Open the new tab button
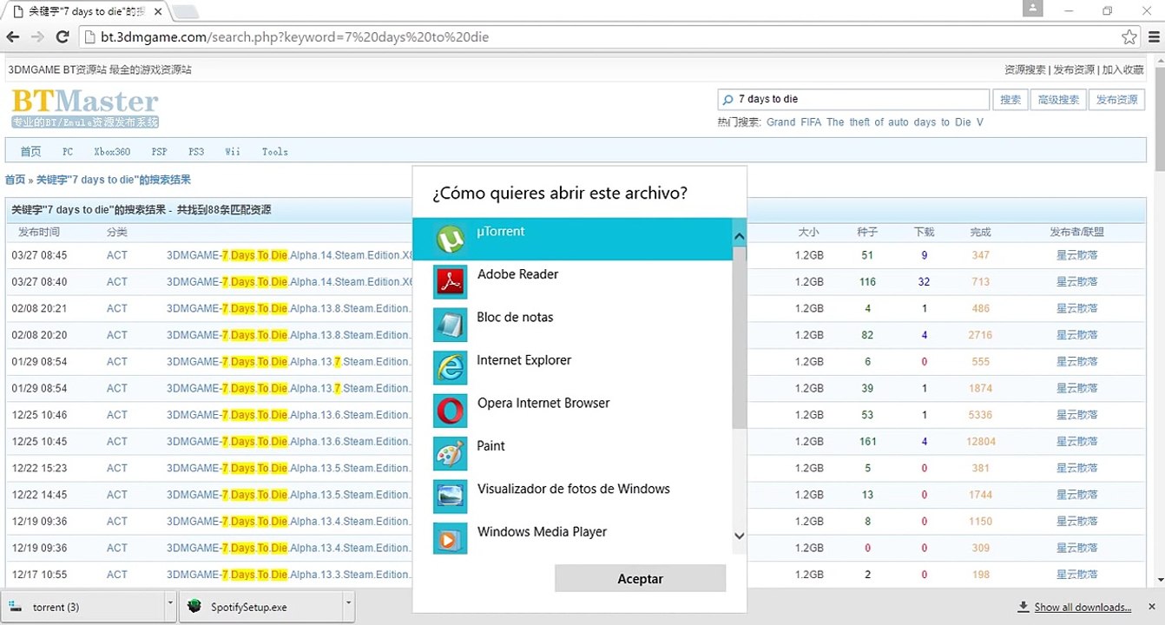1165x625 pixels. point(185,11)
